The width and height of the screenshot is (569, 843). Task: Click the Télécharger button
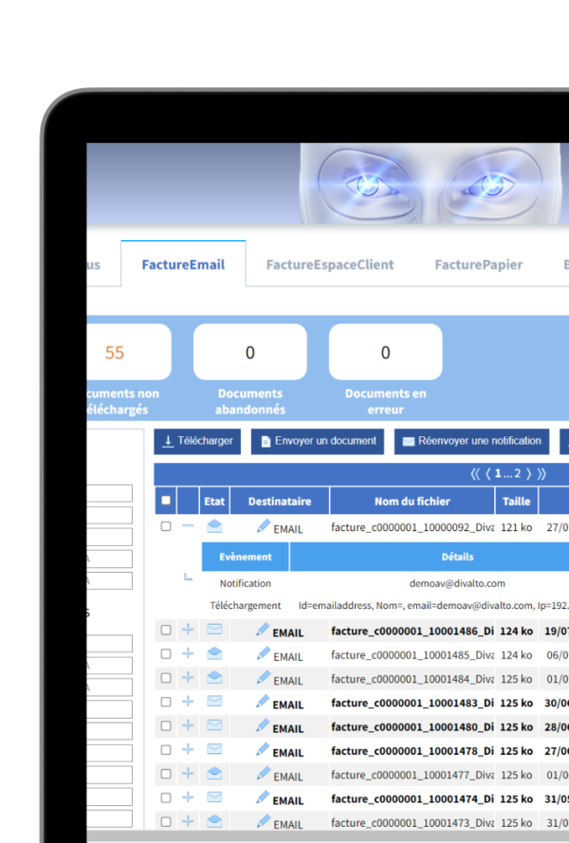(197, 441)
